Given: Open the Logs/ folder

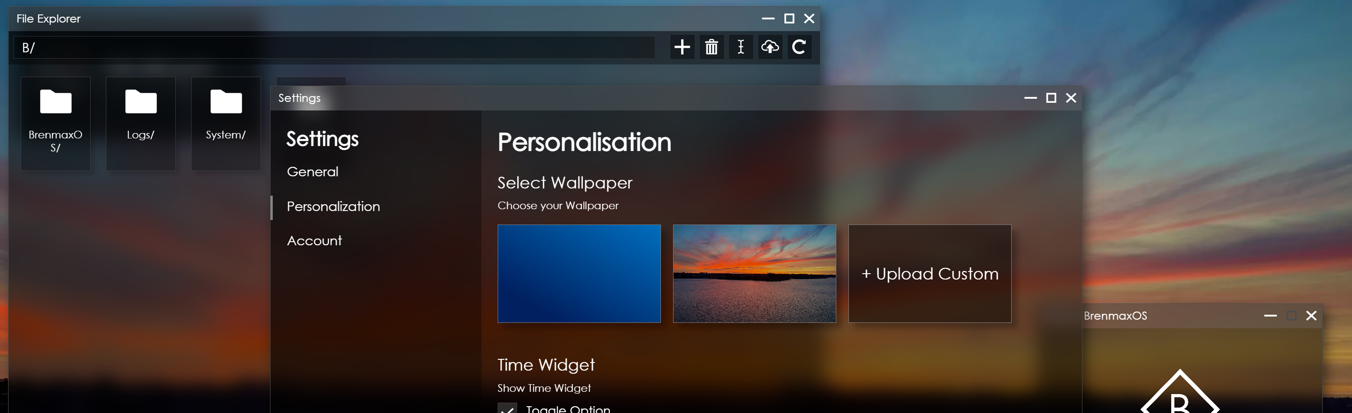Looking at the screenshot, I should (x=141, y=124).
